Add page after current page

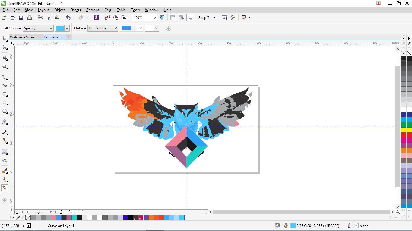pyautogui.click(x=61, y=212)
